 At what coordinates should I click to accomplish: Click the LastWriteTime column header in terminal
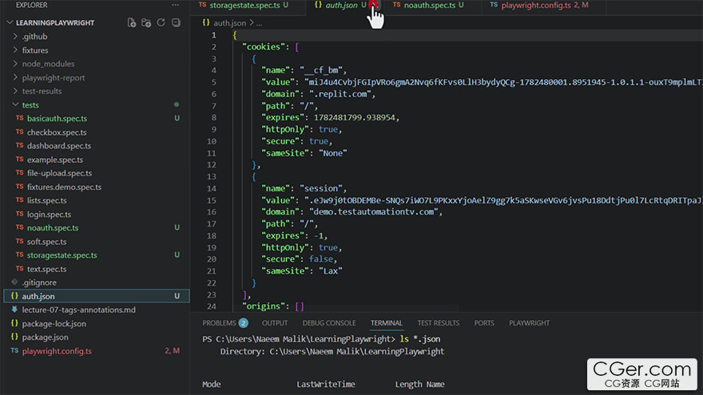(x=325, y=385)
